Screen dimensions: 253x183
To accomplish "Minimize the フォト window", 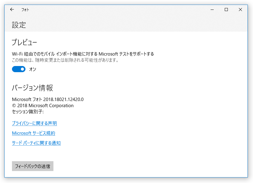I will [212, 10].
